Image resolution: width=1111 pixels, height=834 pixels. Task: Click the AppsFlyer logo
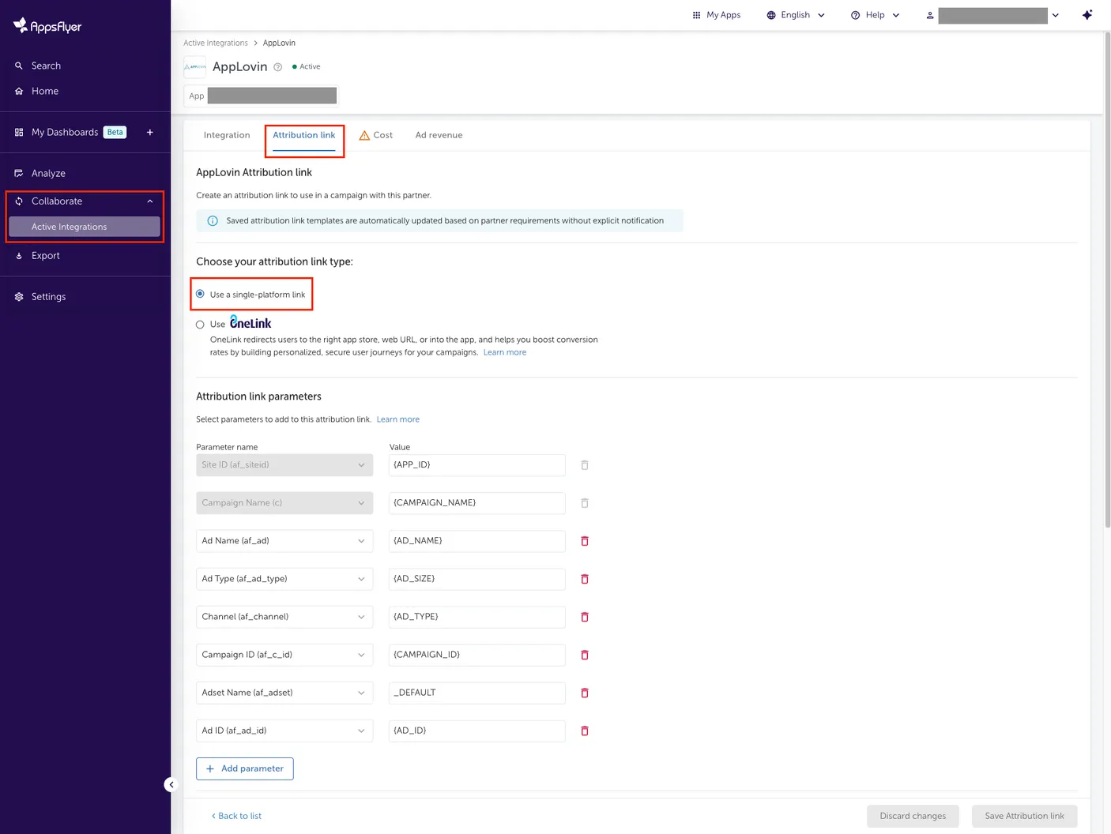click(47, 25)
